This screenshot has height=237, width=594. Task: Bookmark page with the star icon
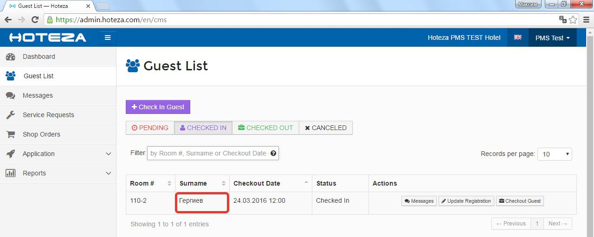pyautogui.click(x=573, y=19)
